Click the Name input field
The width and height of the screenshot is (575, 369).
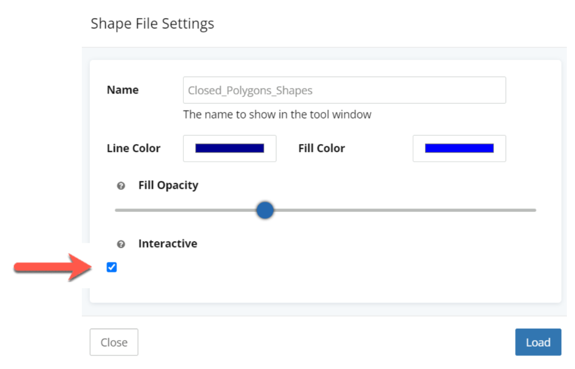click(344, 90)
